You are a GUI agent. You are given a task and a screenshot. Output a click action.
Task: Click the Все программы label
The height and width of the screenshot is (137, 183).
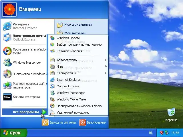pyautogui.click(x=26, y=112)
